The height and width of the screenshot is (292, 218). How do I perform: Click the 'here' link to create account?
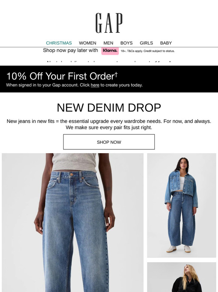pos(95,85)
